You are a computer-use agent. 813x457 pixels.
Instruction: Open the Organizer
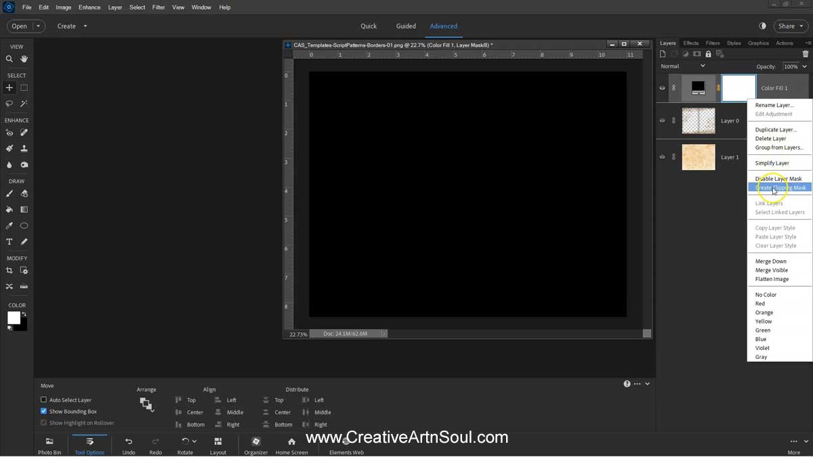pyautogui.click(x=255, y=445)
